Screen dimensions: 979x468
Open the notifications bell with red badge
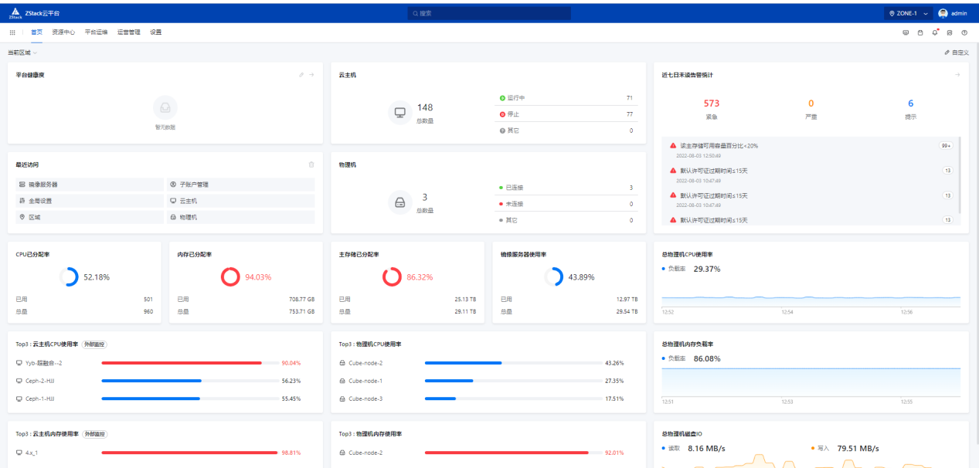click(934, 32)
